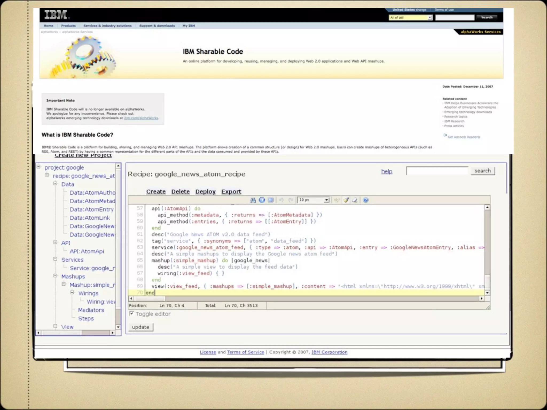Open Support & downloads tab

(x=157, y=26)
